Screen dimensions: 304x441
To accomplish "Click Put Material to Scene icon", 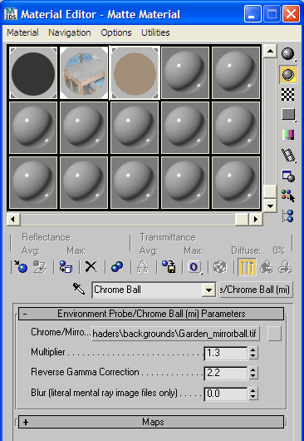I will point(40,266).
